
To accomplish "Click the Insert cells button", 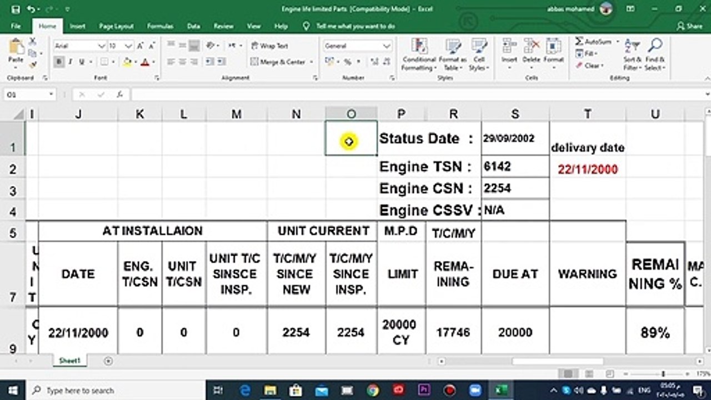I will coord(509,54).
